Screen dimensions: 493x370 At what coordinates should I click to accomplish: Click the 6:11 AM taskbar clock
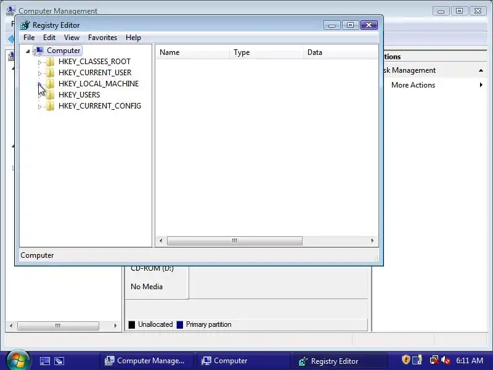tap(470, 361)
